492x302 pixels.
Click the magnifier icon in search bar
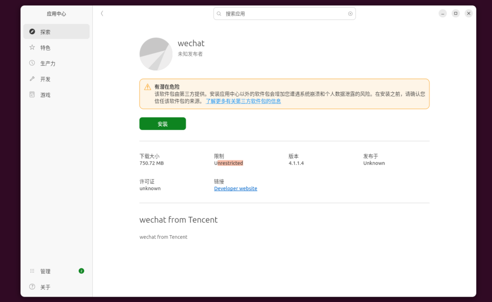click(219, 14)
